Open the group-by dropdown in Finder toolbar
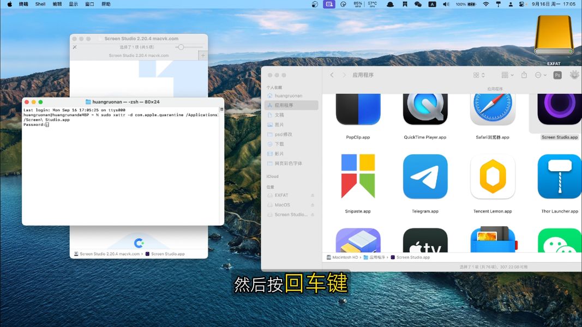The height and width of the screenshot is (327, 582). [x=507, y=75]
